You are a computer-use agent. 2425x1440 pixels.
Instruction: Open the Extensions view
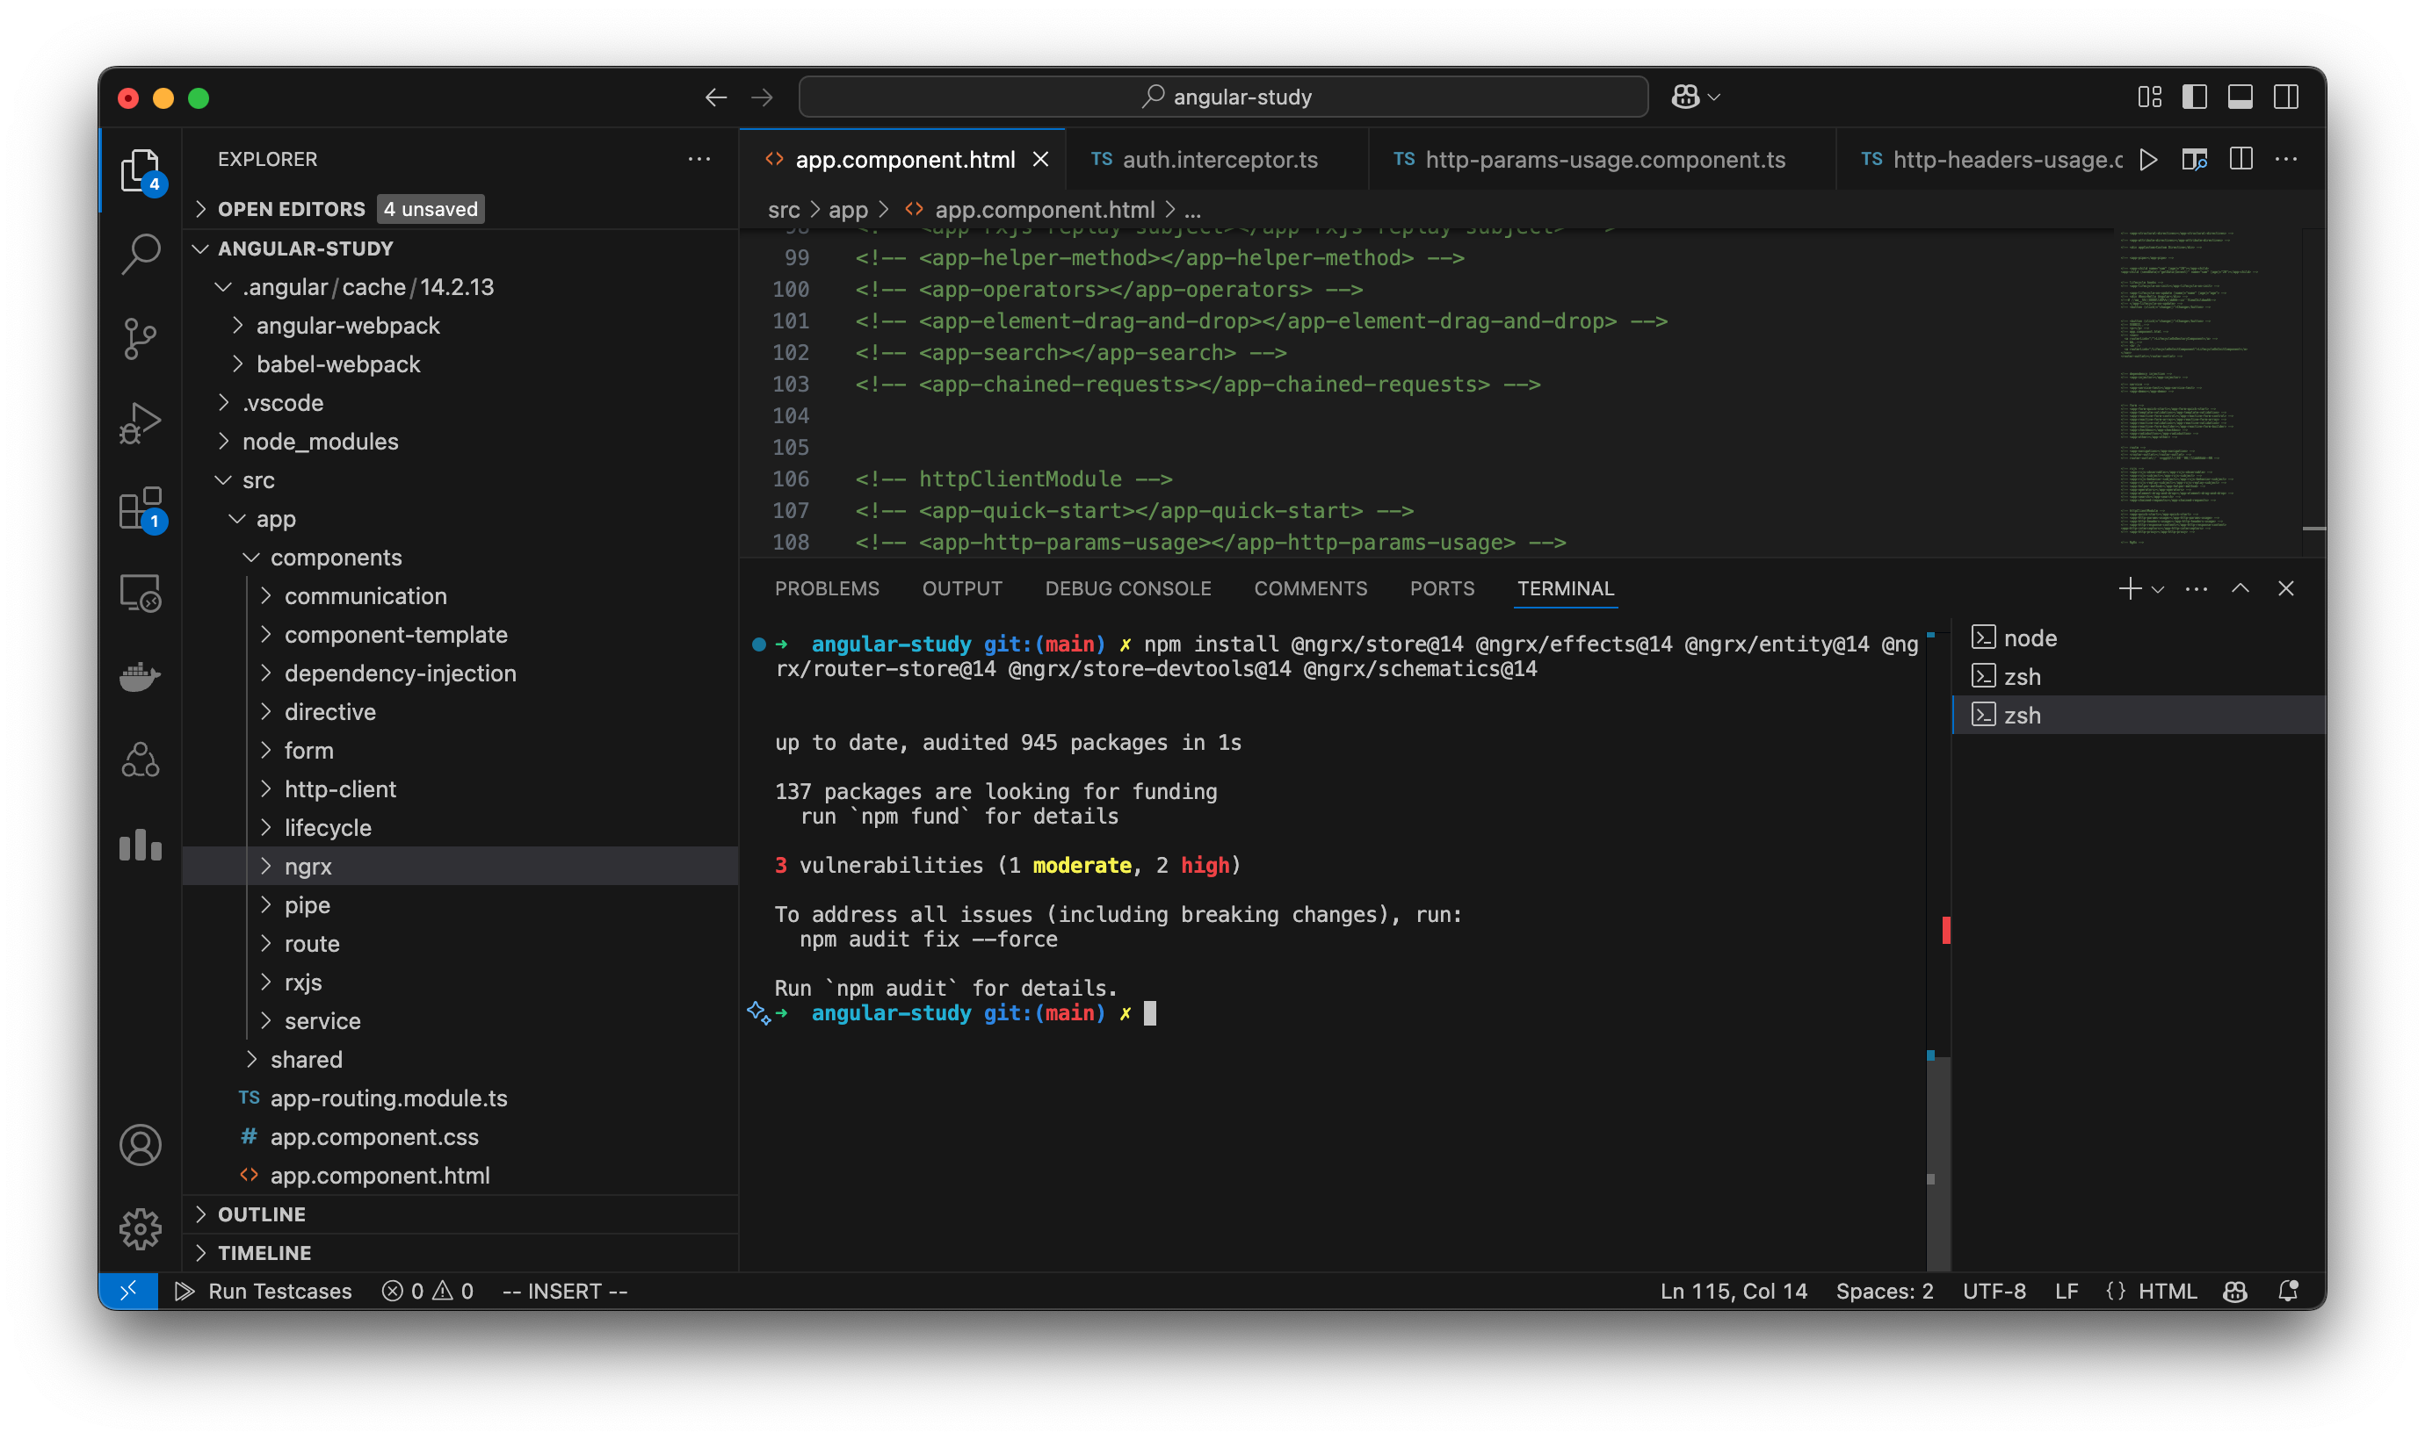pyautogui.click(x=140, y=508)
